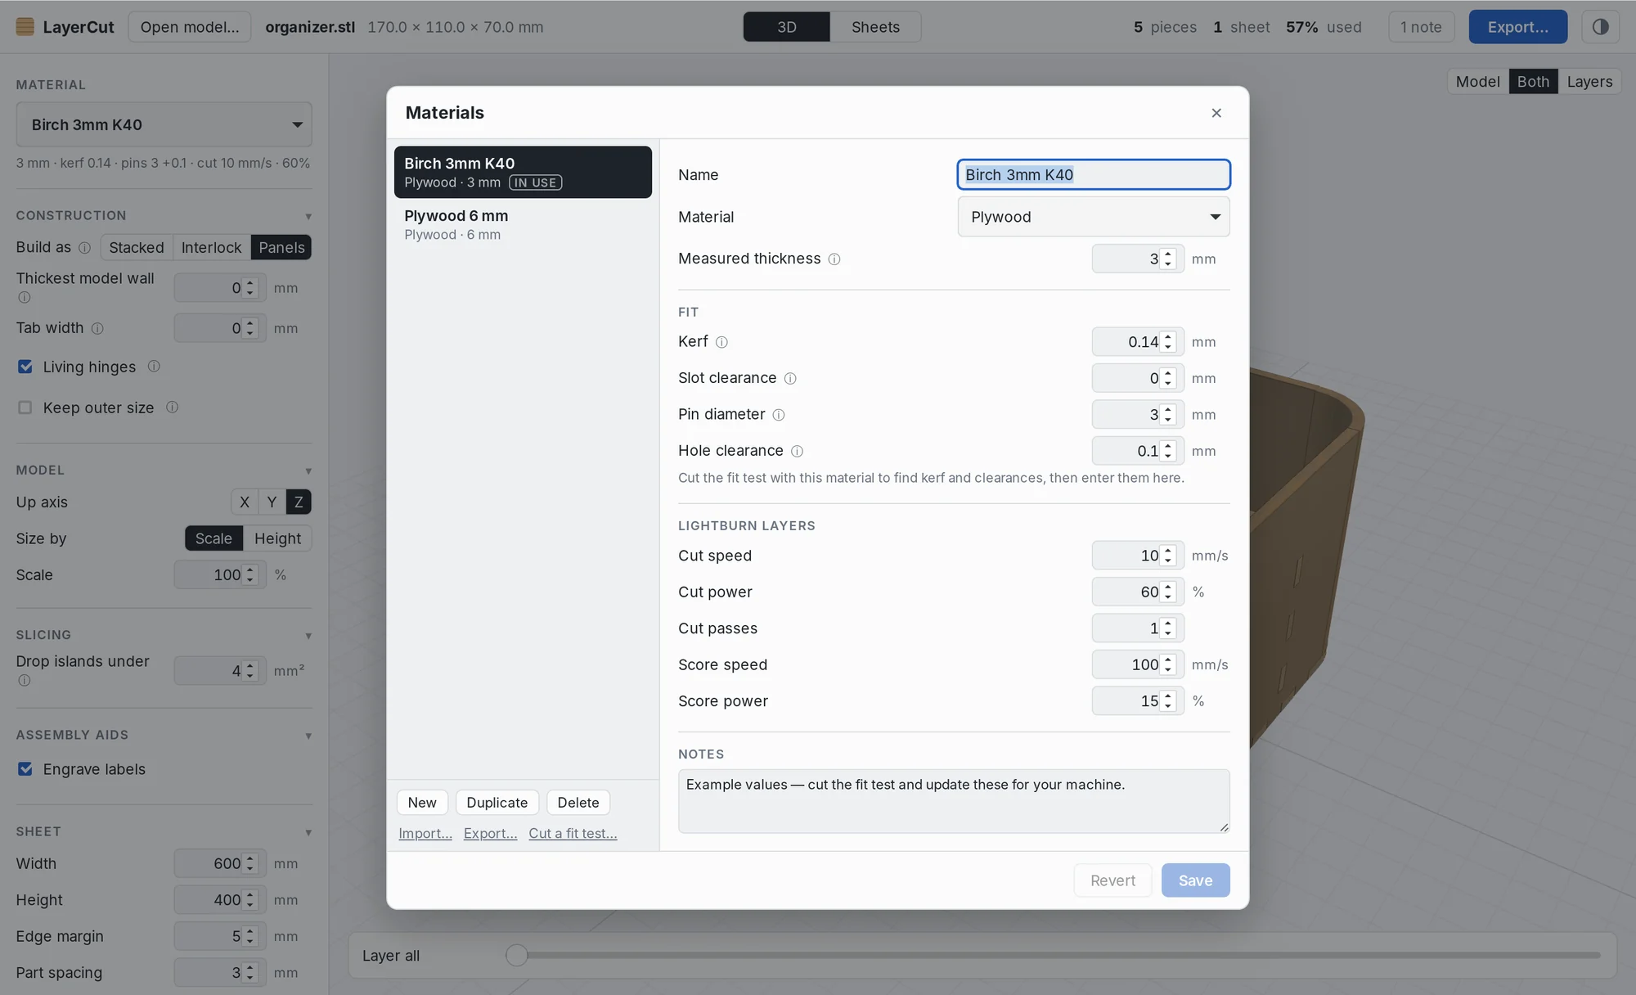Click the Hole clearance info icon
1636x995 pixels.
point(797,452)
